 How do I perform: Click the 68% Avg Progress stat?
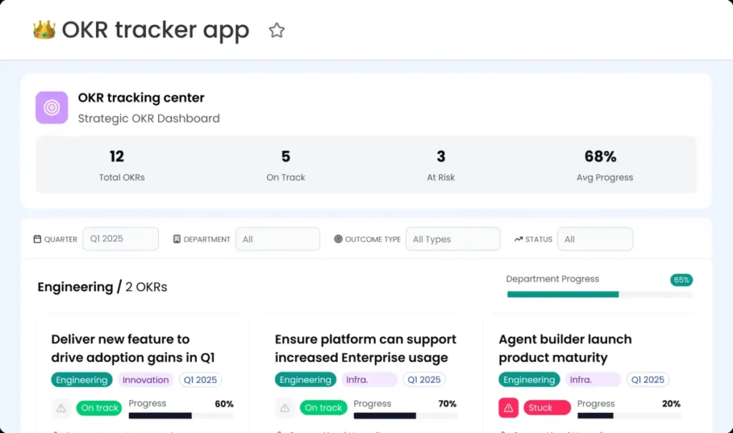coord(604,165)
